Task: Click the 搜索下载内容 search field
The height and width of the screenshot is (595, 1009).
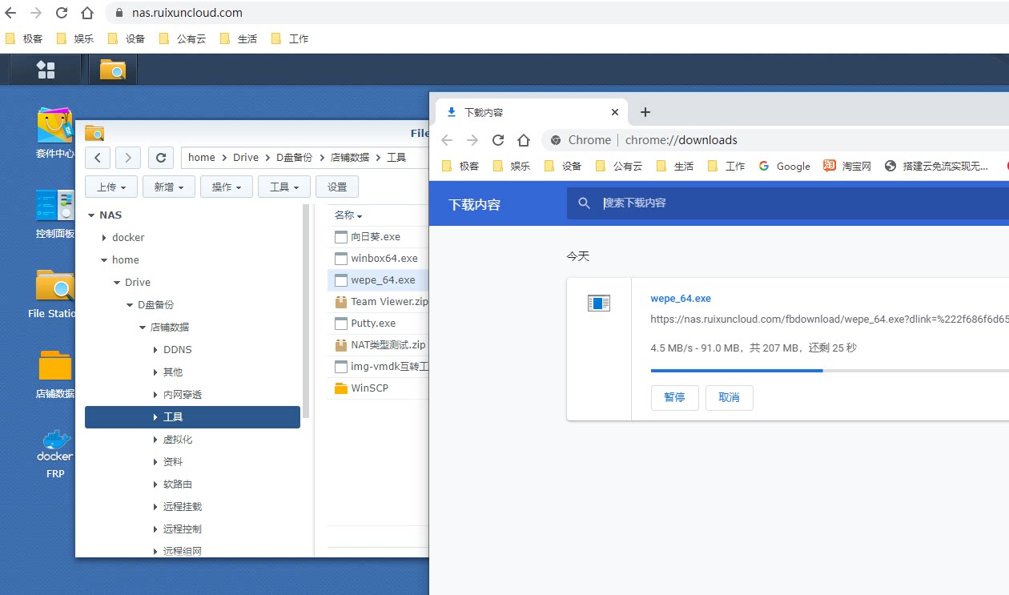Action: click(801, 203)
